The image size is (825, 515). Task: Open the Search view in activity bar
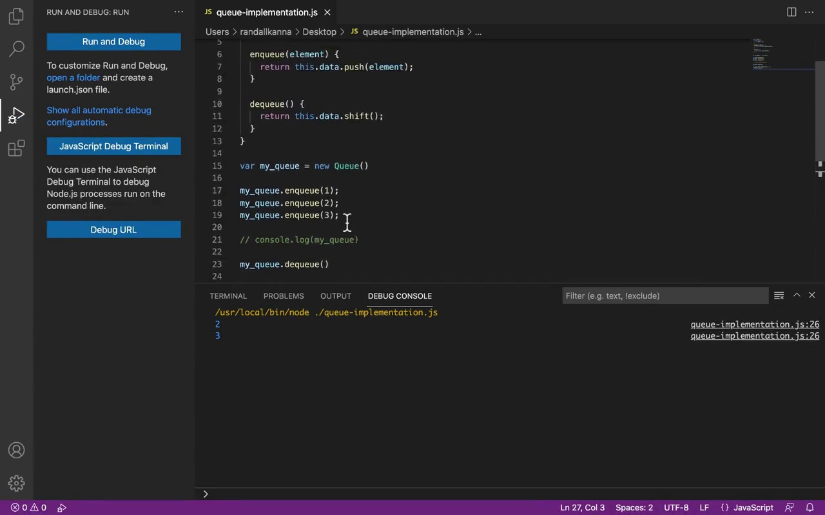pos(17,48)
